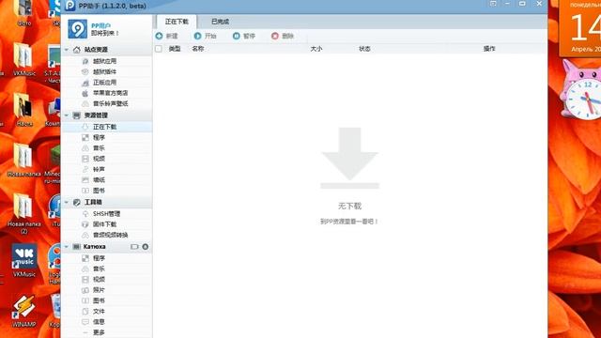Open SHSH管理 in the toolbox

[x=106, y=214]
